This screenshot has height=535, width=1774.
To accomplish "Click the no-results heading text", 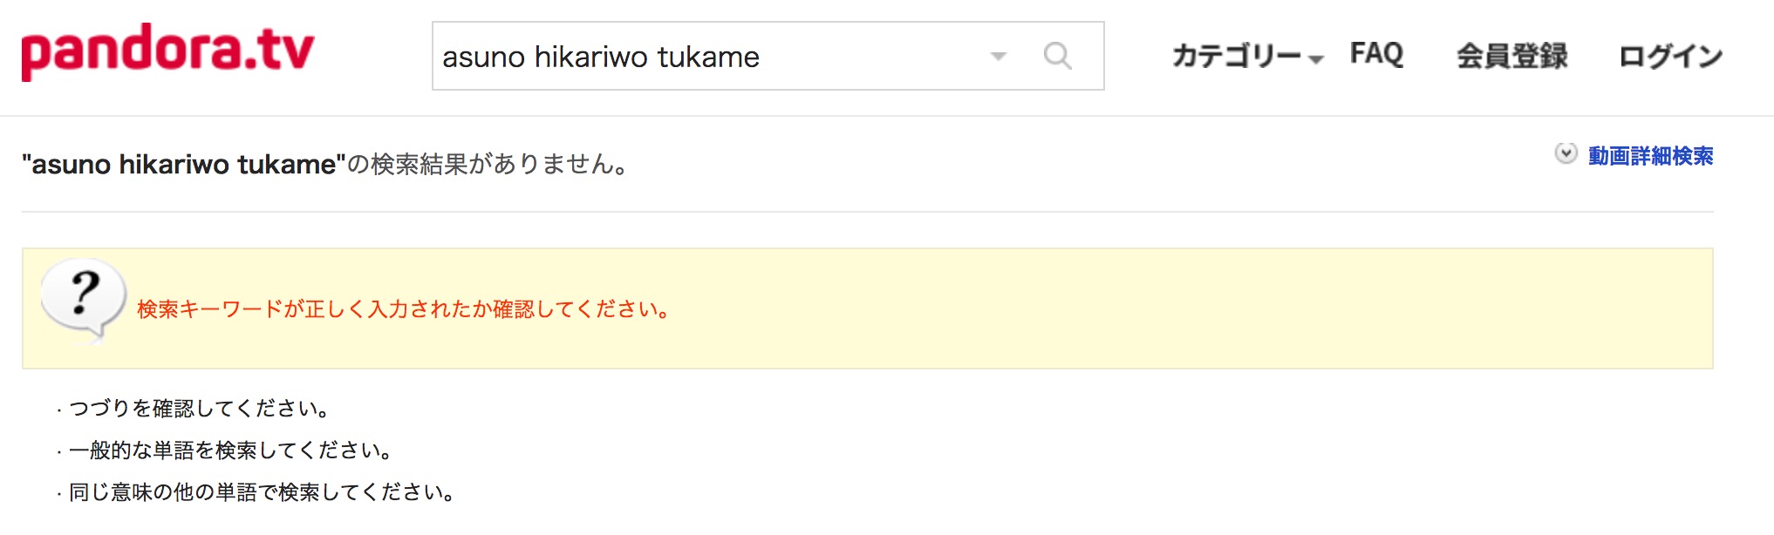I will pos(324,164).
